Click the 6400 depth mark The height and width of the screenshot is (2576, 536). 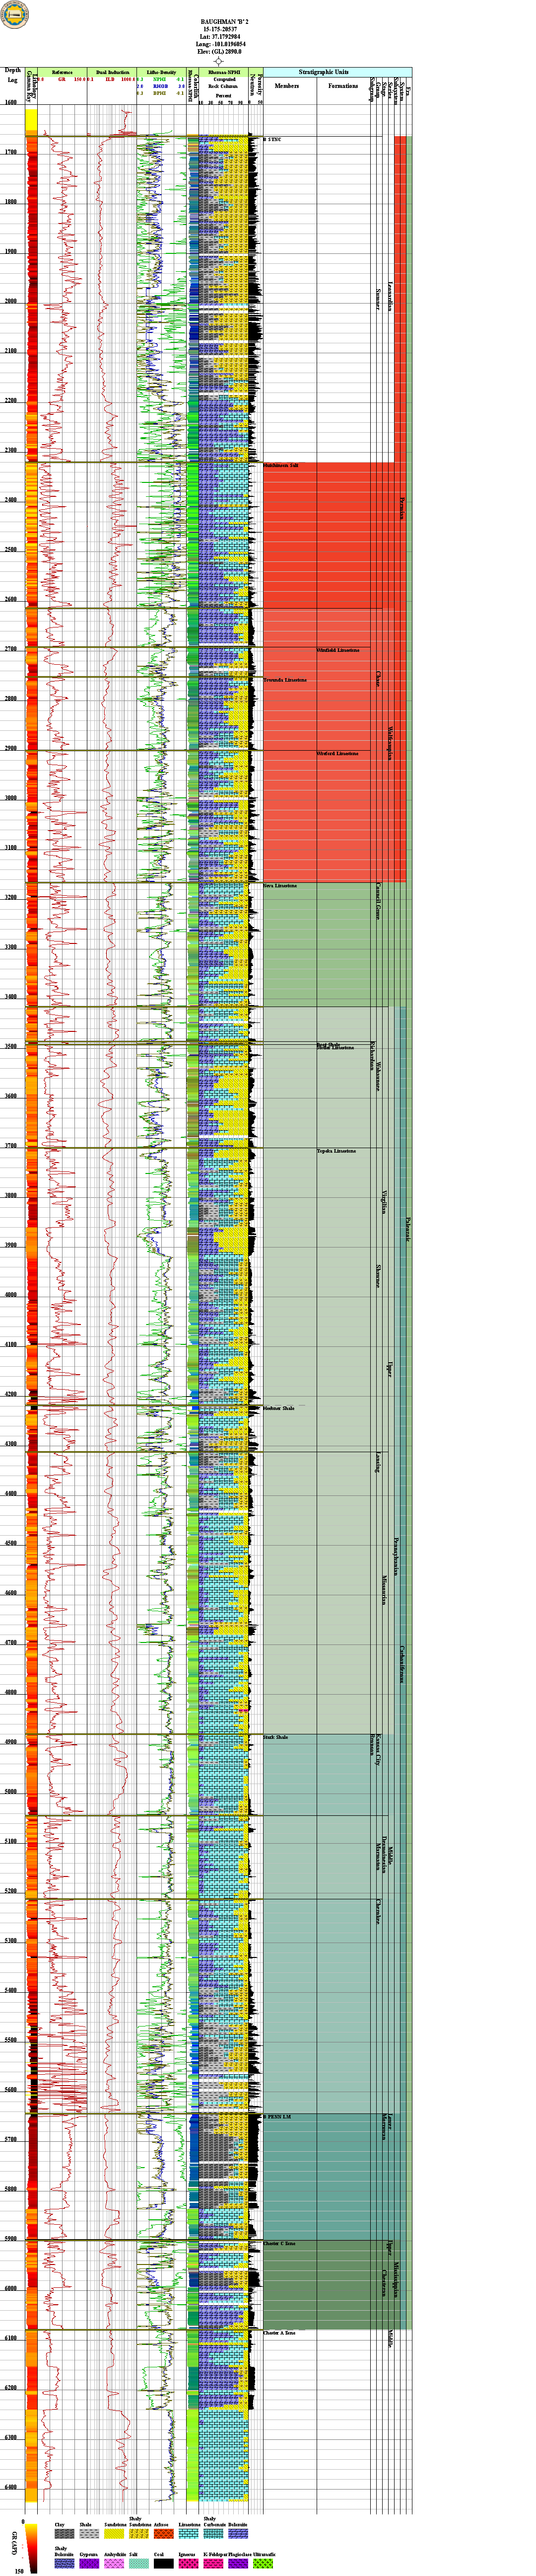[11, 2487]
